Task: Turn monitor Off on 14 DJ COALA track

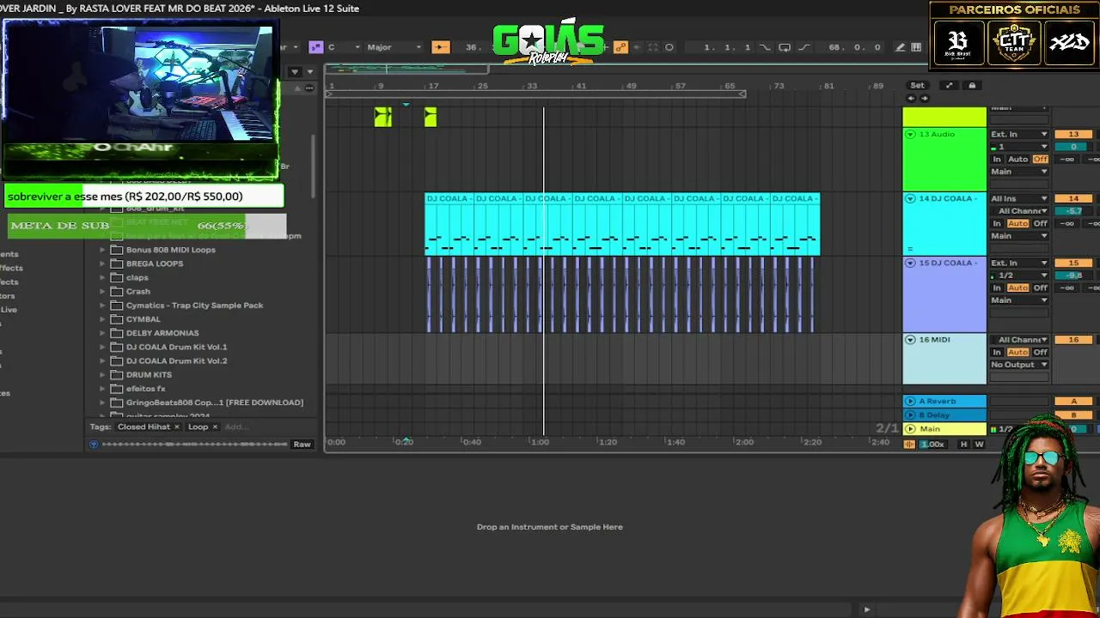Action: point(1040,223)
